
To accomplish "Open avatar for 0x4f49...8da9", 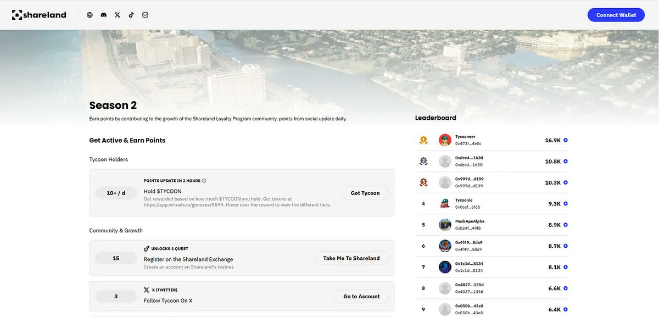I will (445, 246).
